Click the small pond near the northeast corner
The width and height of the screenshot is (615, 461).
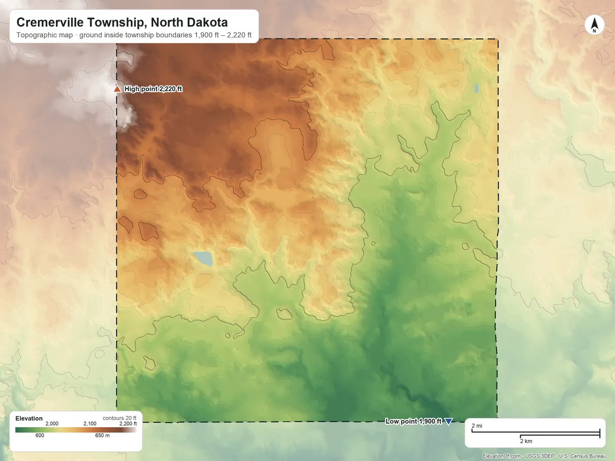(476, 88)
